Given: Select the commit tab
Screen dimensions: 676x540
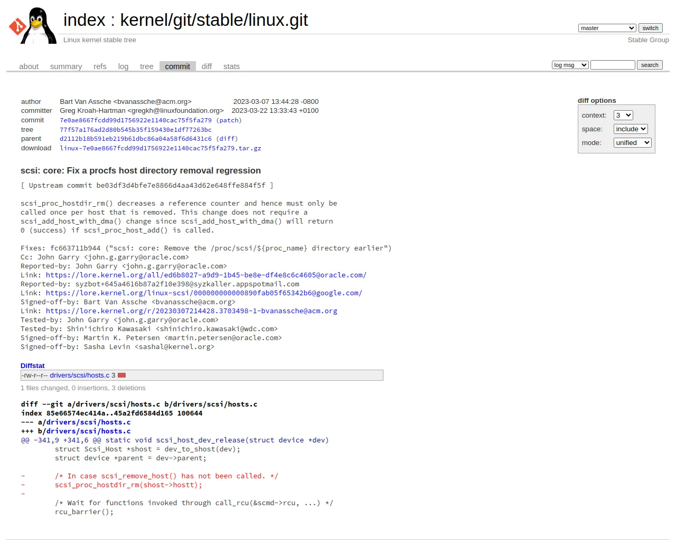Looking at the screenshot, I should point(177,66).
